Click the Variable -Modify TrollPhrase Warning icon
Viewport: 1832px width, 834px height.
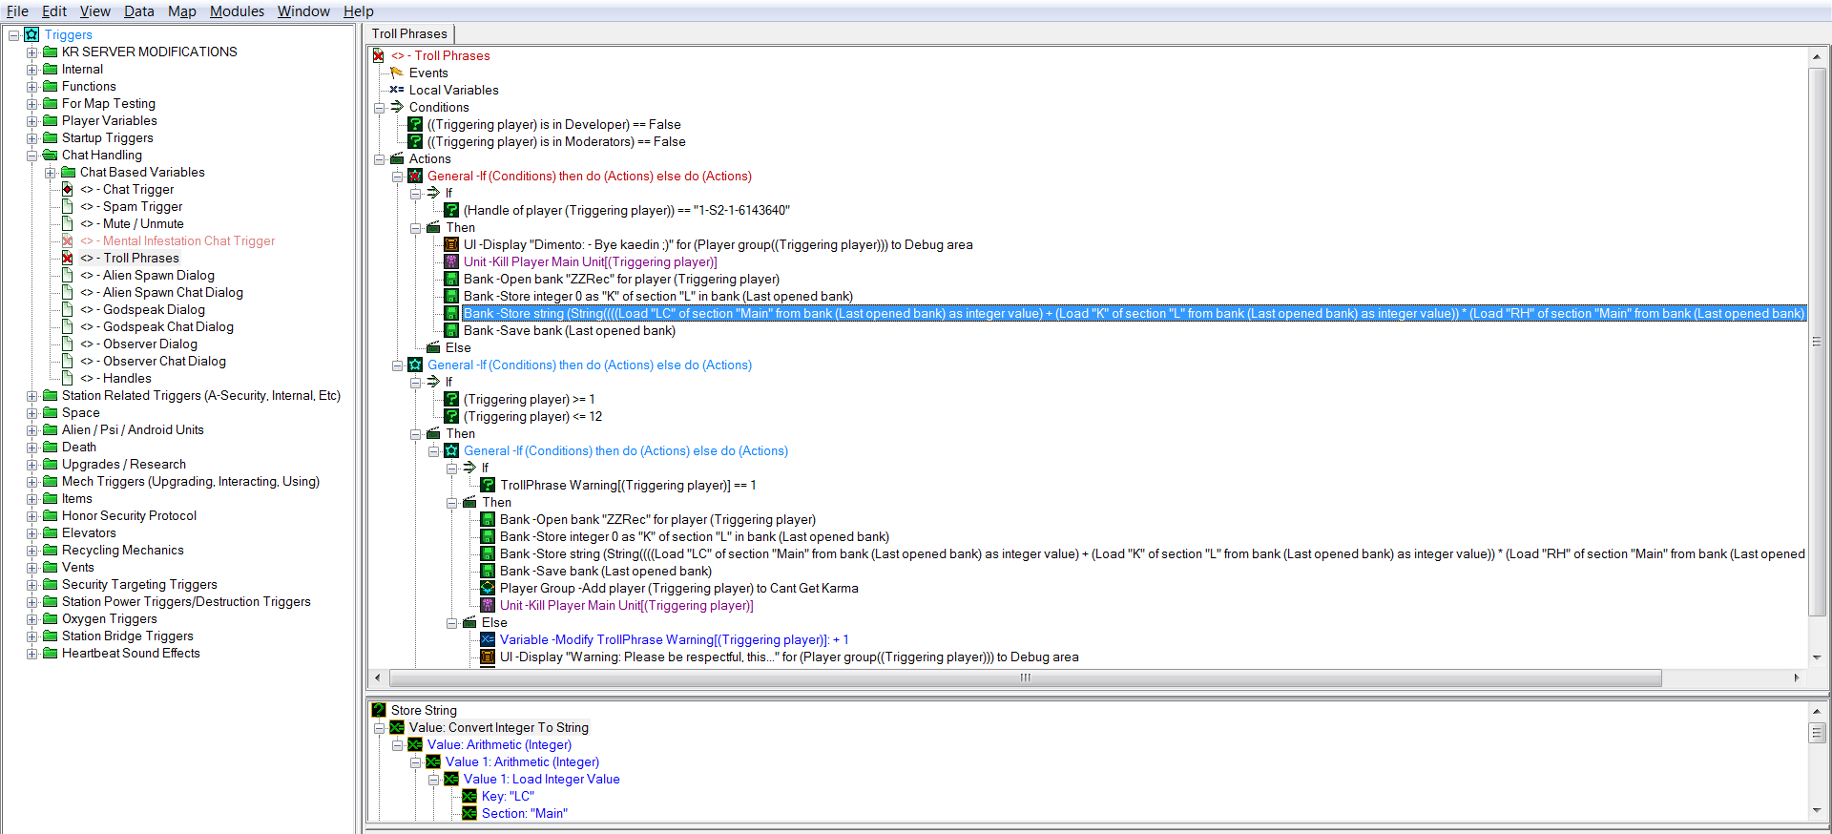[488, 639]
